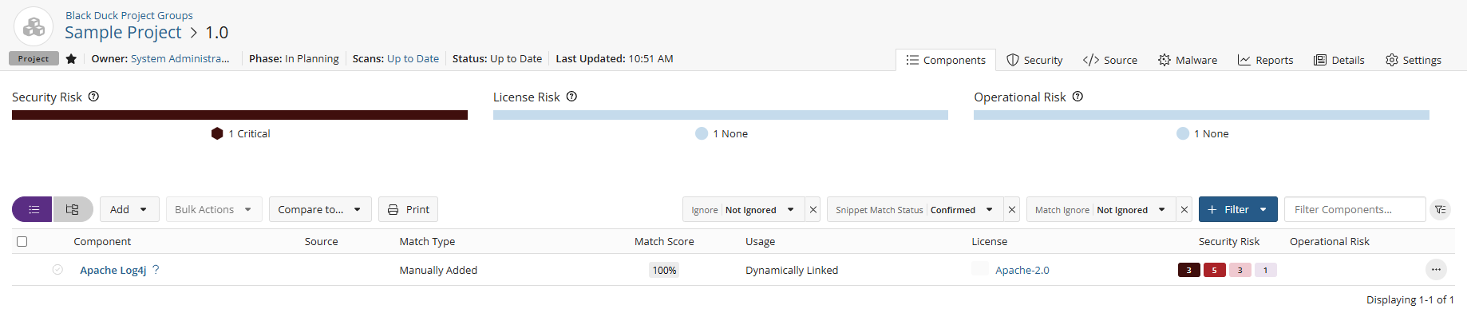Switch to tree hierarchy view toggle
The height and width of the screenshot is (309, 1467).
click(73, 209)
